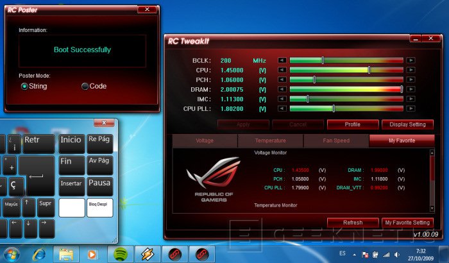
Task: Click the CPU value 1.45000
Action: (x=232, y=70)
